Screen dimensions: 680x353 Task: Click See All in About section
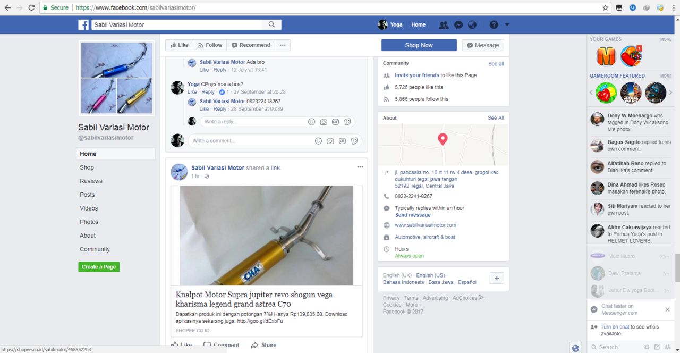click(x=496, y=118)
